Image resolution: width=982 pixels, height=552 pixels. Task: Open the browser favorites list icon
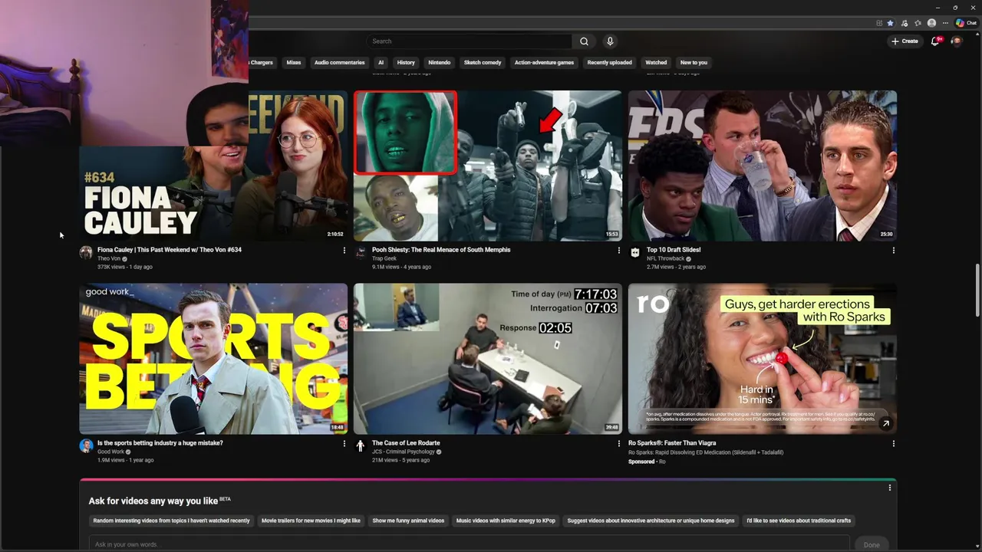point(918,23)
